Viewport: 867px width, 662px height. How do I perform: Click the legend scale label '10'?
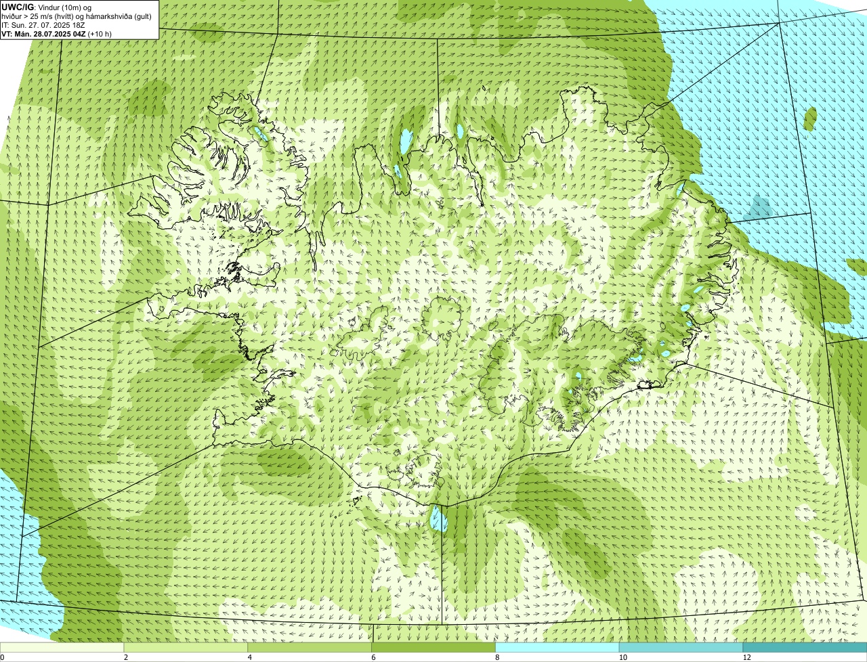(x=622, y=657)
